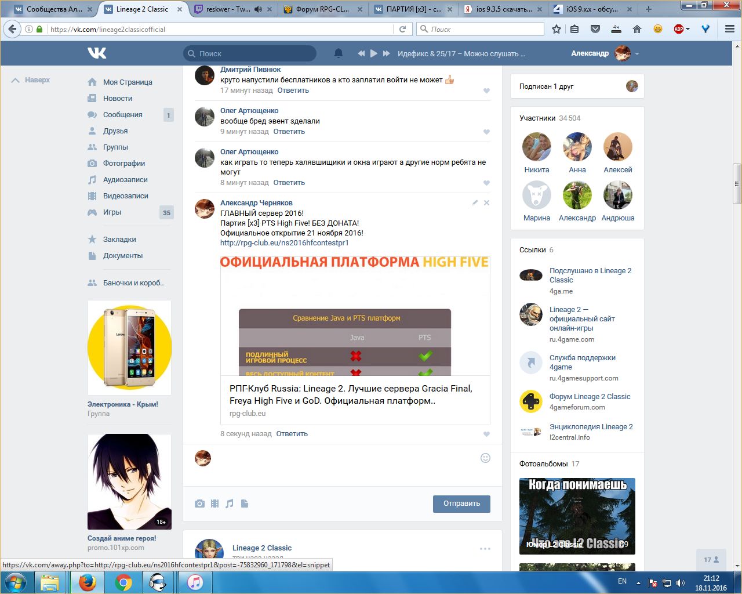The height and width of the screenshot is (594, 742).
Task: Delete Александр Черняков's comment
Action: (x=486, y=202)
